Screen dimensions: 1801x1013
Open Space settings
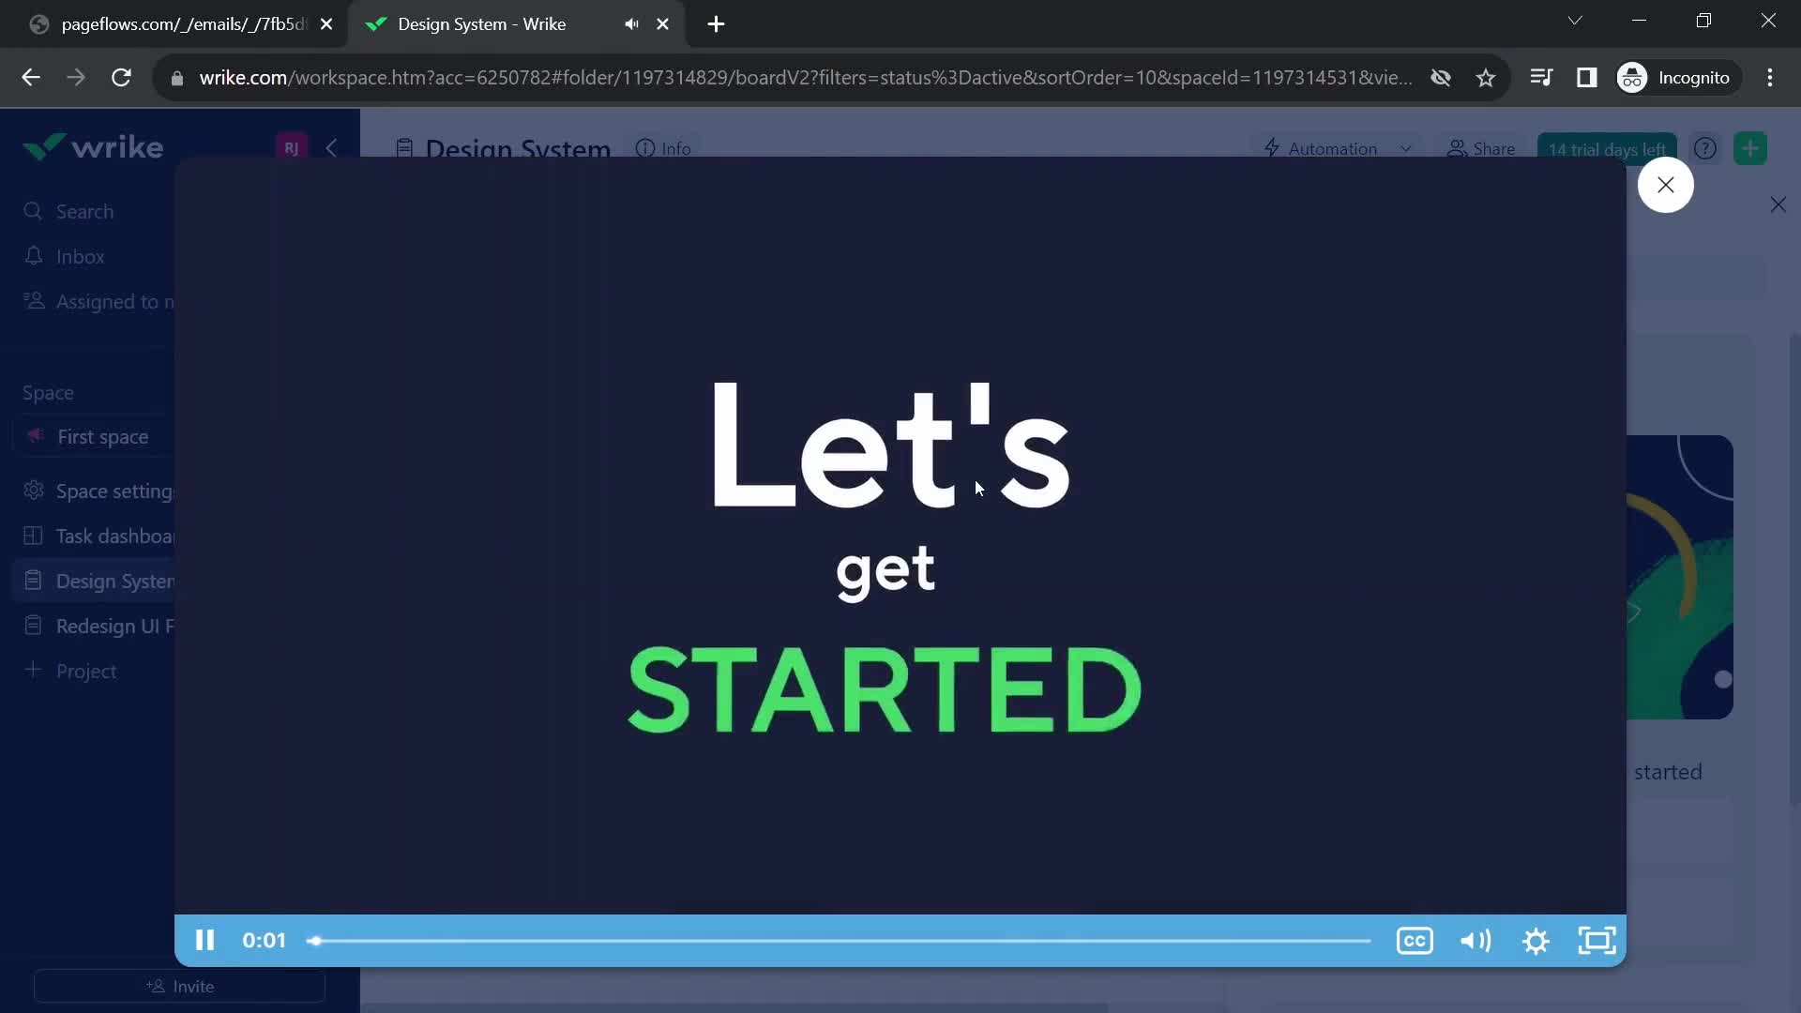pyautogui.click(x=114, y=490)
